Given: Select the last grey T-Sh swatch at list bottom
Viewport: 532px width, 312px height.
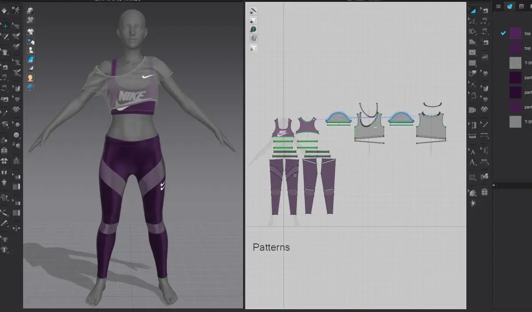Looking at the screenshot, I should click(515, 122).
